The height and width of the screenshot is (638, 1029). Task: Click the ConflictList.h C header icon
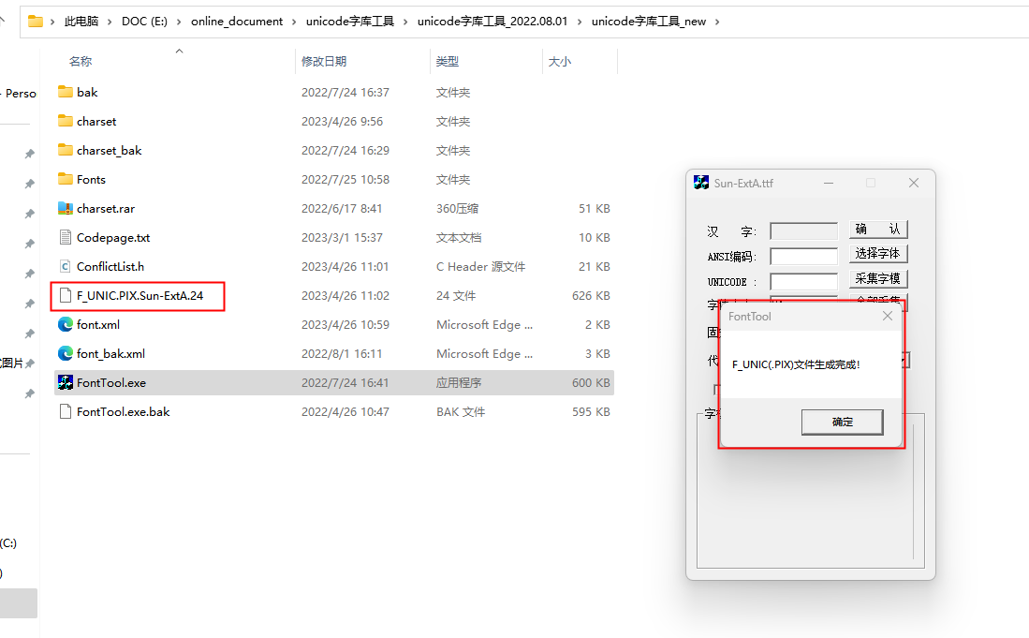pos(65,266)
